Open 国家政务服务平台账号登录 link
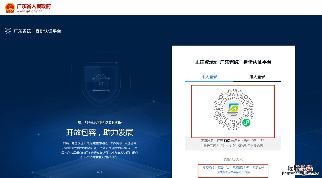The image size is (322, 178). [x=233, y=172]
